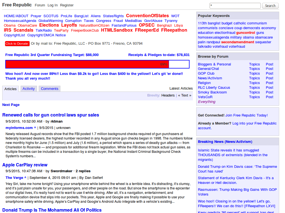Image resolution: width=285 pixels, height=213 pixels.
Task: Go to Next Page
Action: (11, 105)
